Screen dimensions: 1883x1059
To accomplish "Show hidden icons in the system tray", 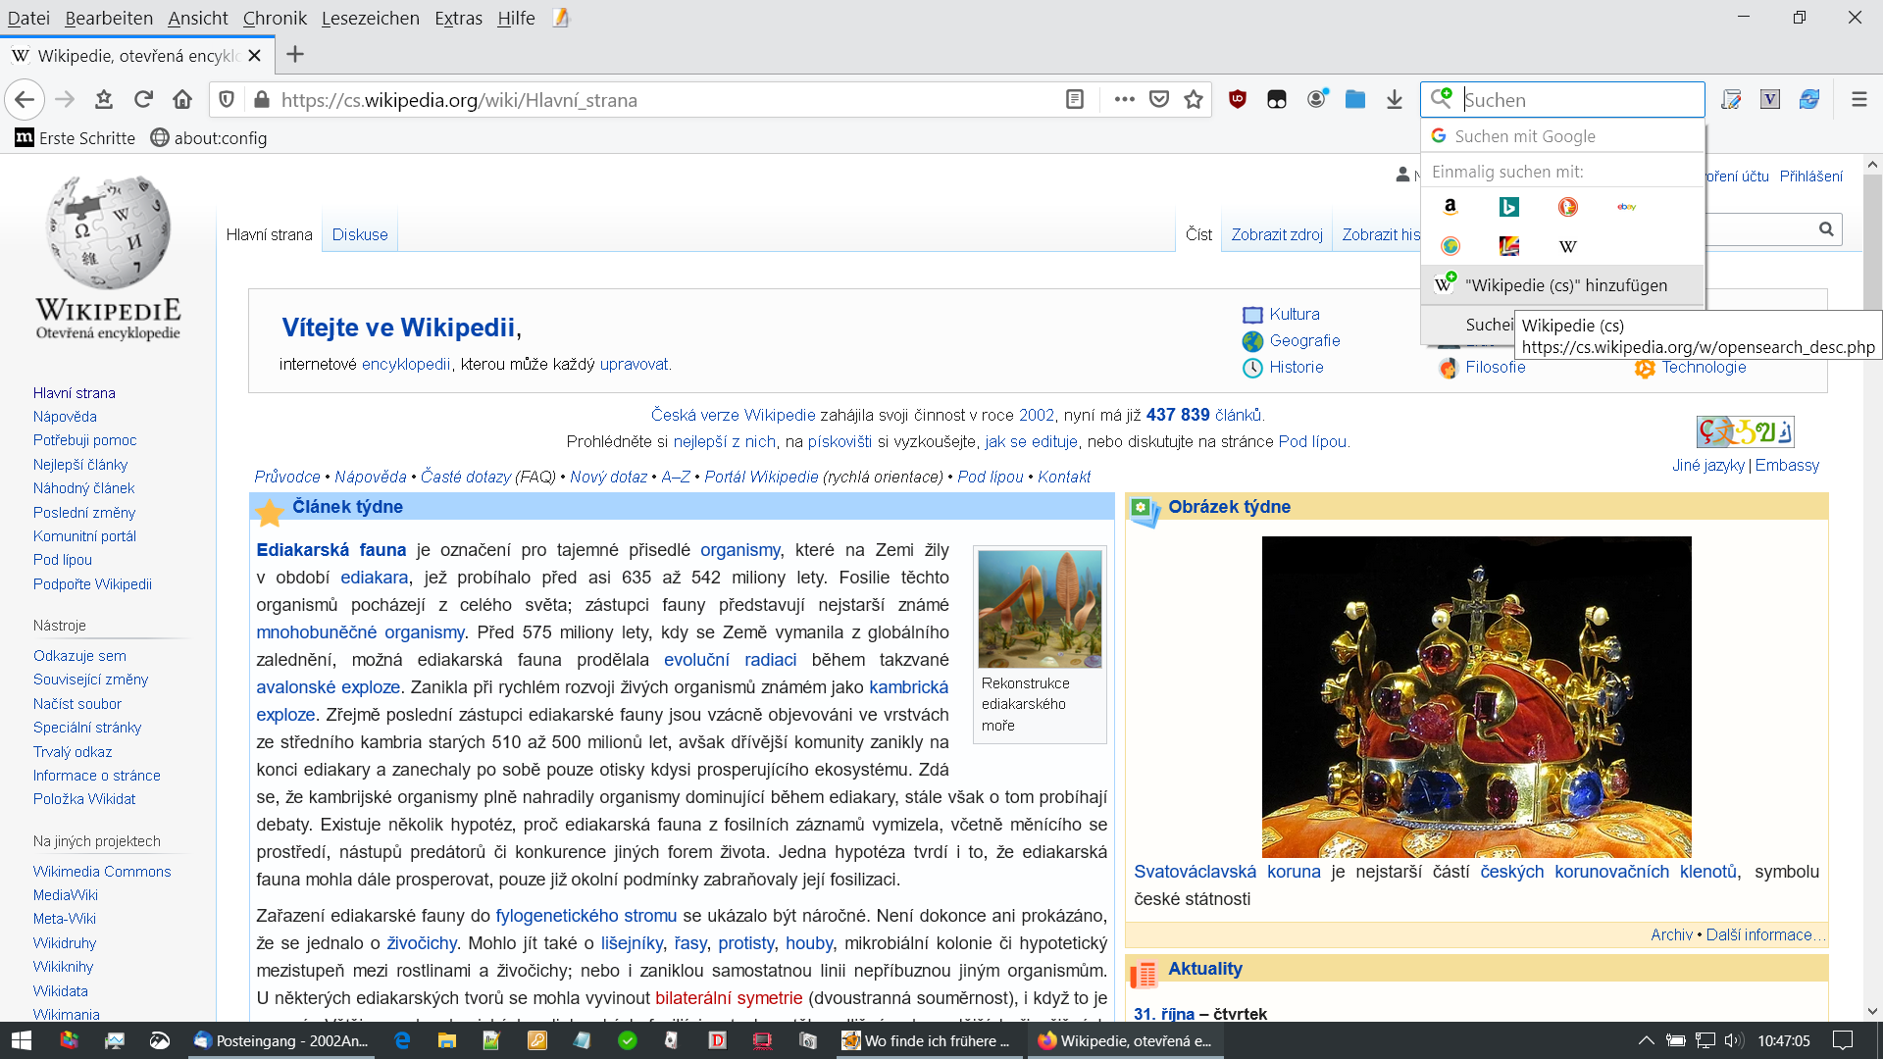I will (x=1646, y=1040).
